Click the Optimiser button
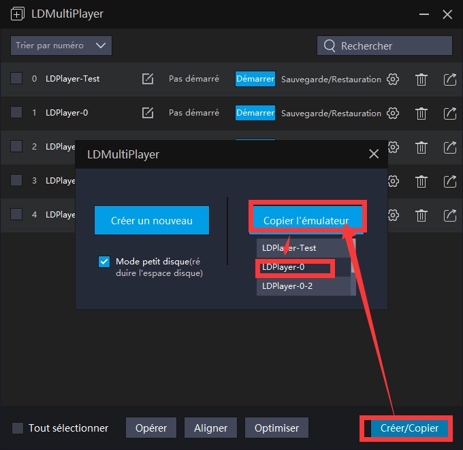Viewport: 463px width, 450px height. pyautogui.click(x=276, y=428)
